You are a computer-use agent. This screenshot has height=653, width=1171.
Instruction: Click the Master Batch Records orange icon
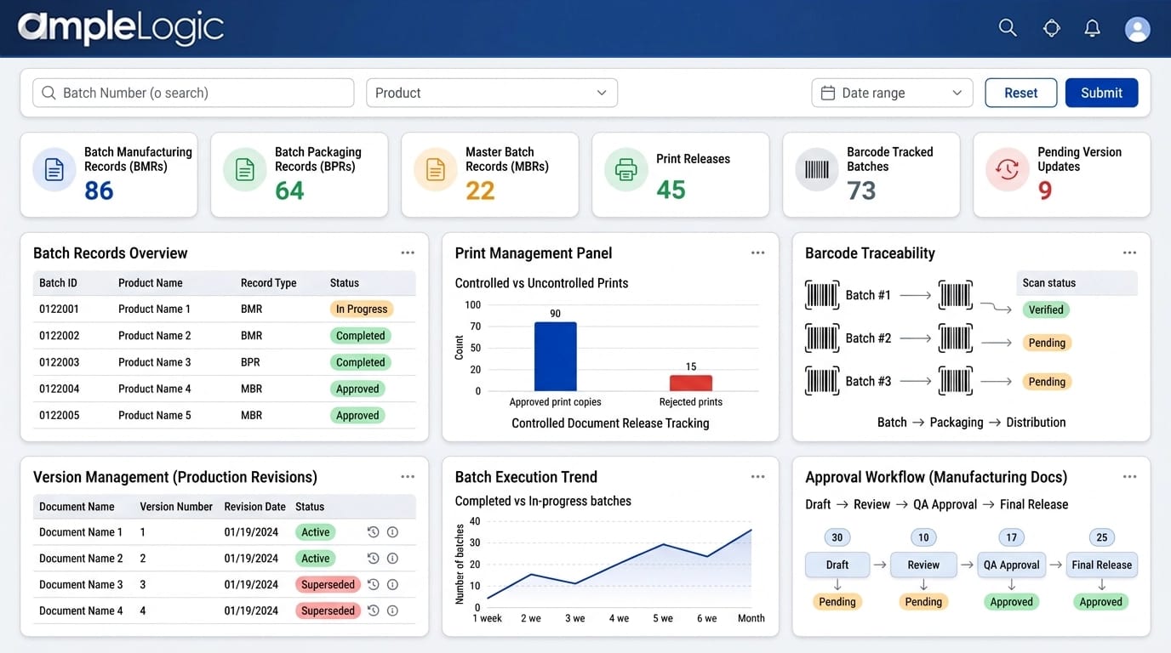pos(436,169)
